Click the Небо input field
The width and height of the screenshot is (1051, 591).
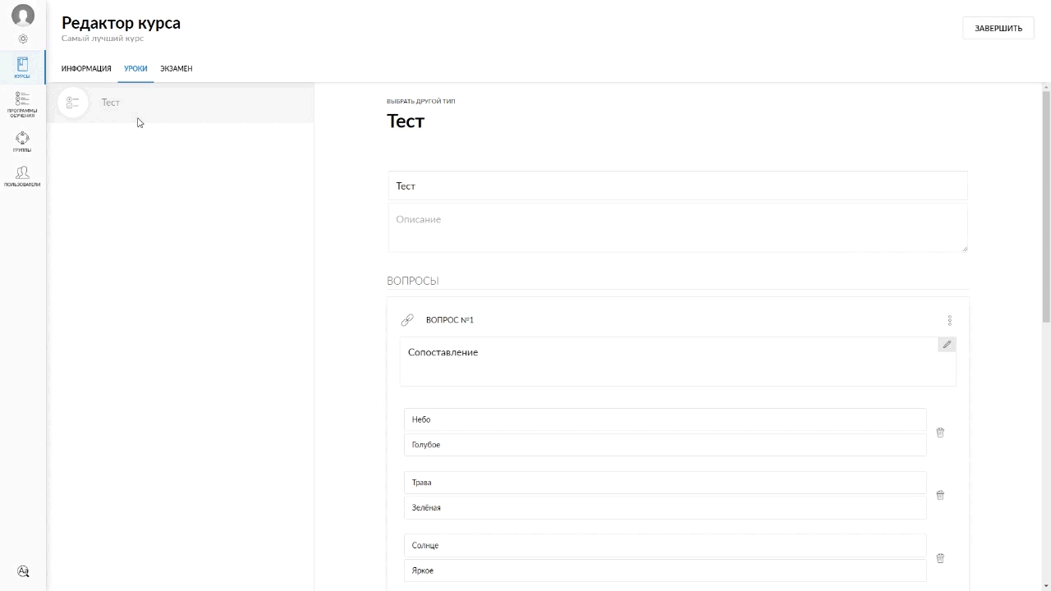665,419
